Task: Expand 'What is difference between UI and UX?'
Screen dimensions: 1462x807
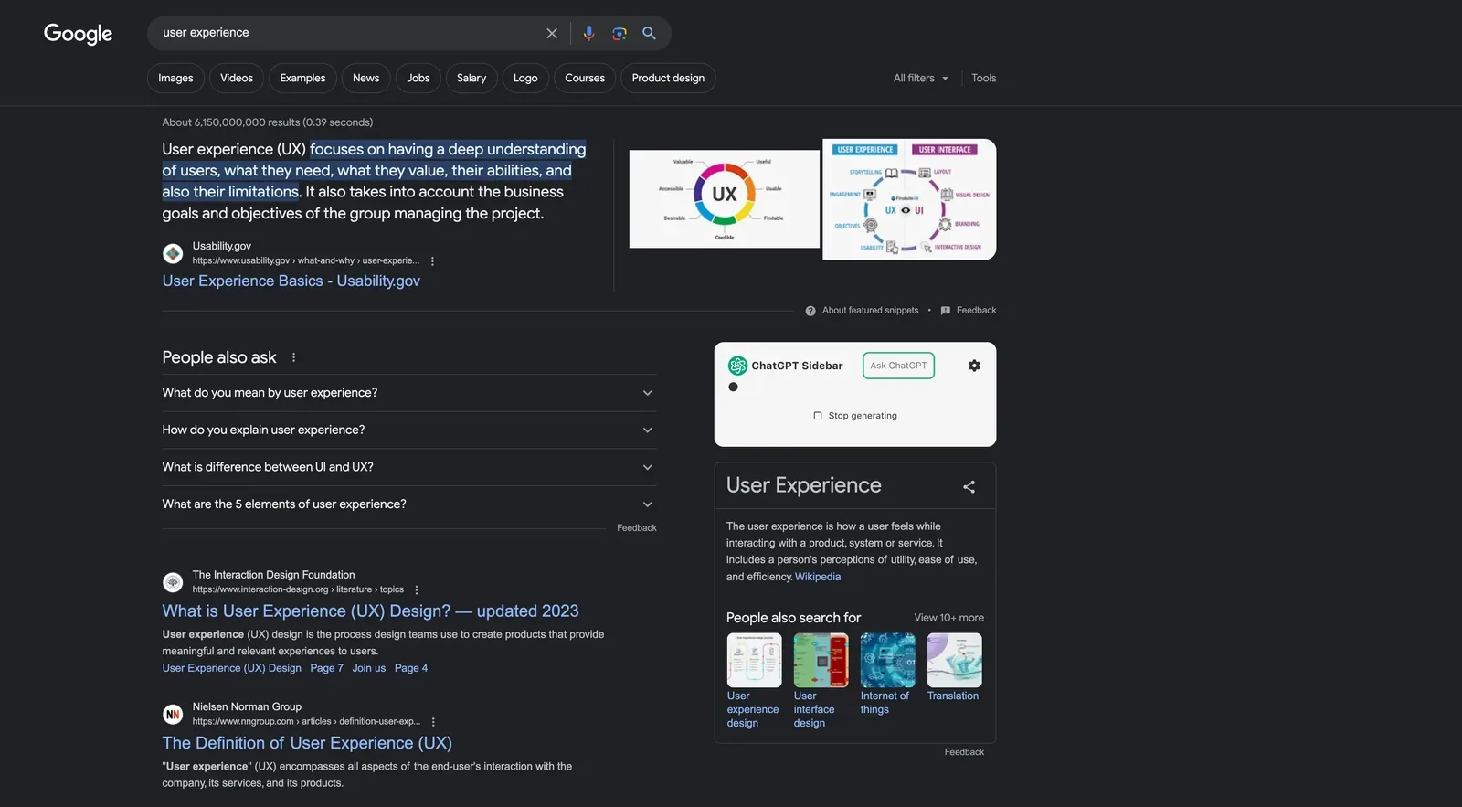Action: tap(409, 467)
